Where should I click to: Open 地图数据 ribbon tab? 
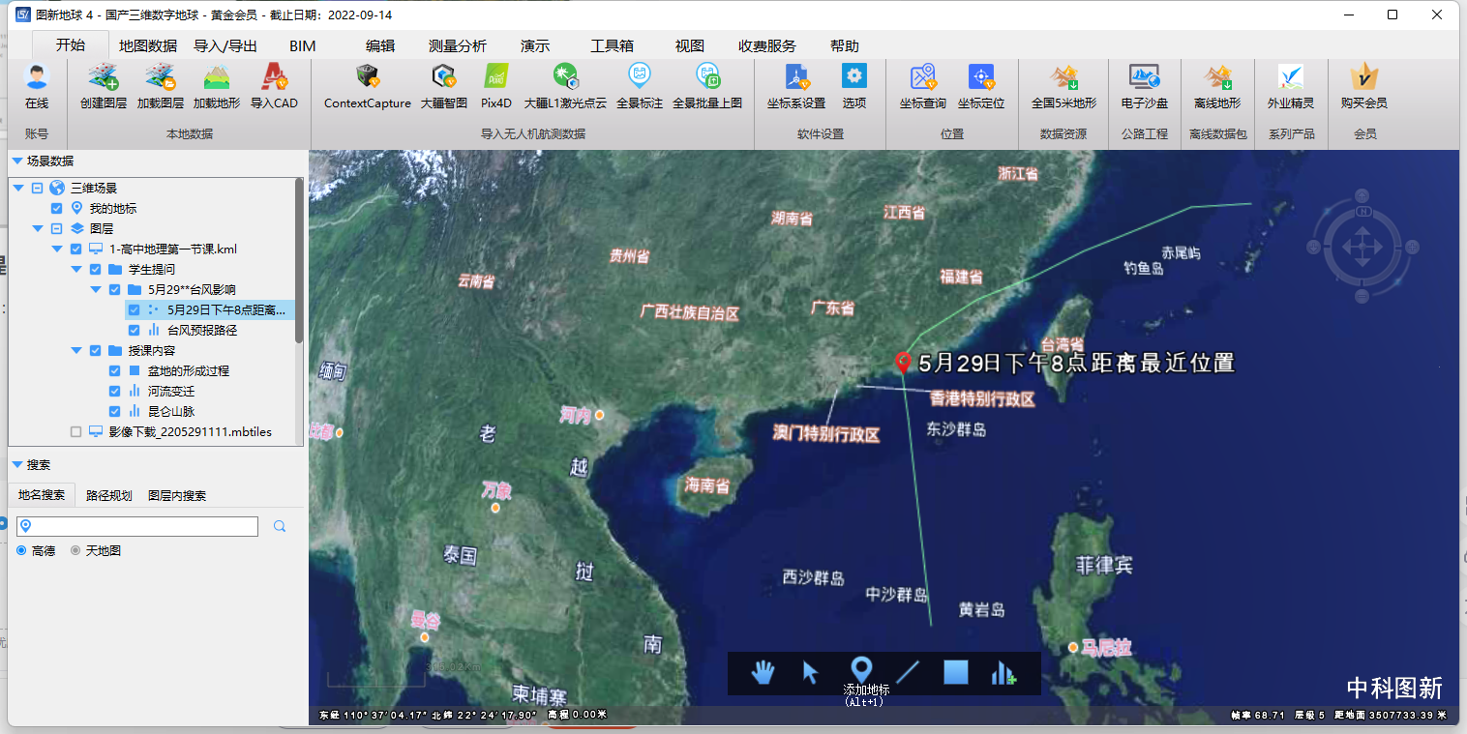[x=148, y=45]
